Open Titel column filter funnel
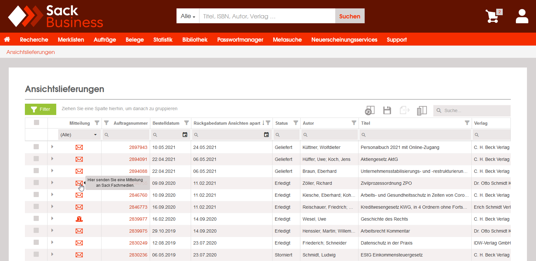Viewport: 536px width, 261px height. 467,123
